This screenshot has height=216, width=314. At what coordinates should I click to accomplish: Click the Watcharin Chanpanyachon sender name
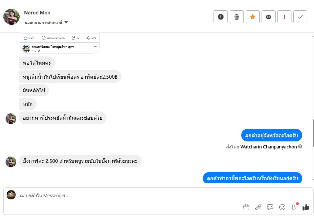click(x=269, y=147)
